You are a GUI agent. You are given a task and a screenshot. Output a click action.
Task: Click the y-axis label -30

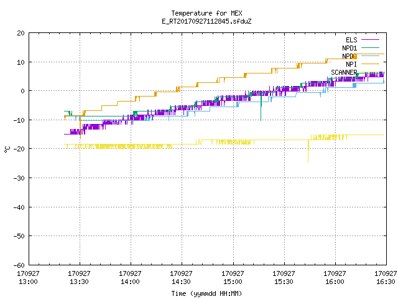click(x=19, y=178)
